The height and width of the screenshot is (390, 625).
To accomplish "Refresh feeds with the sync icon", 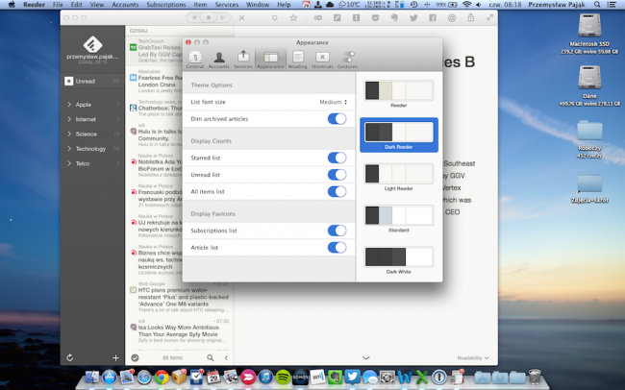I will [70, 357].
